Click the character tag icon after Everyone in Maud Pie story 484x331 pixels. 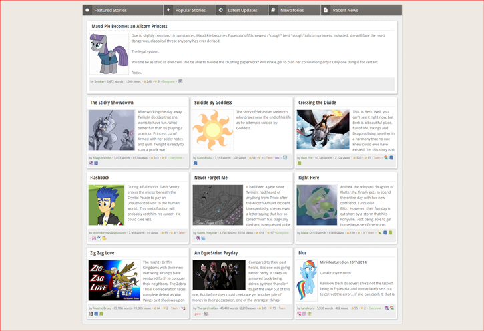click(180, 81)
